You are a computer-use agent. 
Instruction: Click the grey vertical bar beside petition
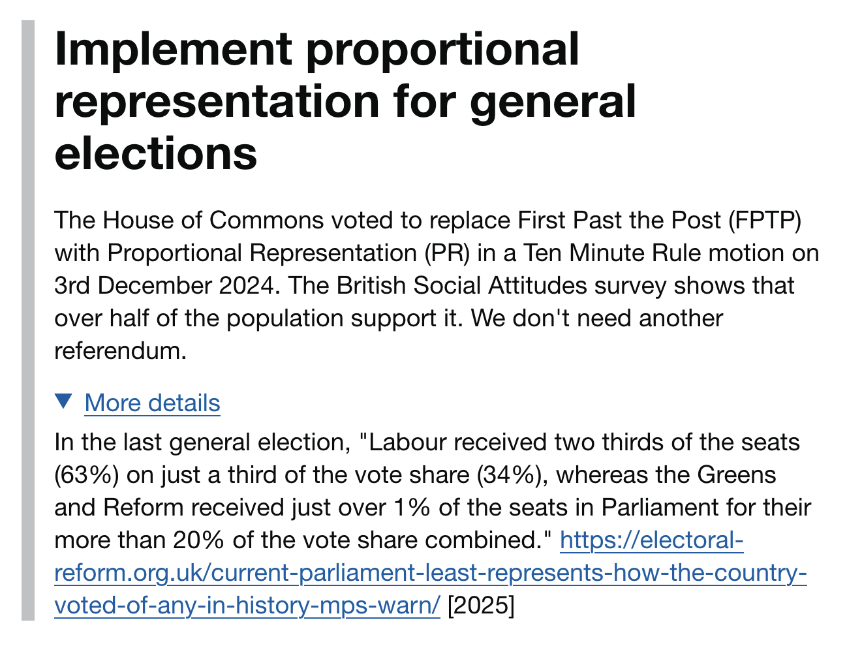tap(27, 320)
